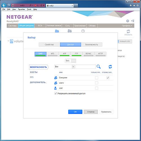
Task: Open the DFS side section
Action: pos(32,77)
